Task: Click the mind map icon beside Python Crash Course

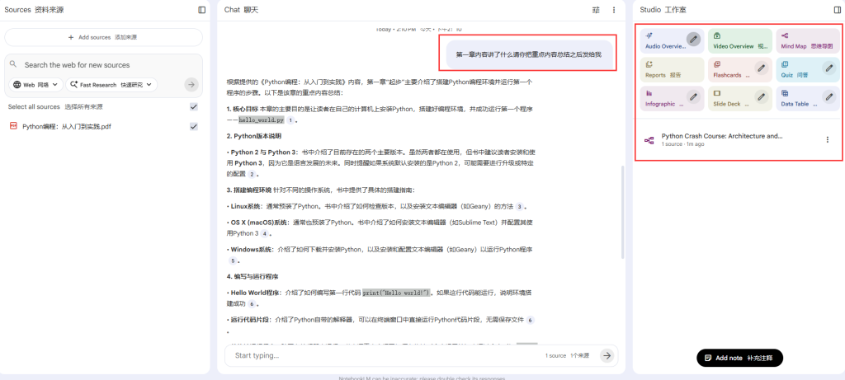Action: [x=649, y=140]
